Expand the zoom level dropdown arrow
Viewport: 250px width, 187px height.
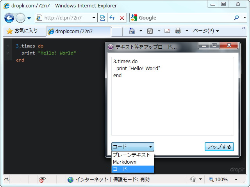click(x=236, y=180)
